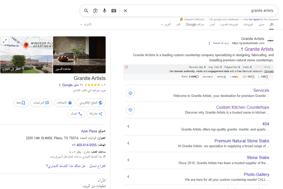Open the map thumbnail showing Windsor Apartments
The height and width of the screenshot is (189, 283).
[26, 46]
